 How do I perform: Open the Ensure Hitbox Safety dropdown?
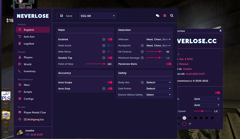[x=158, y=95]
